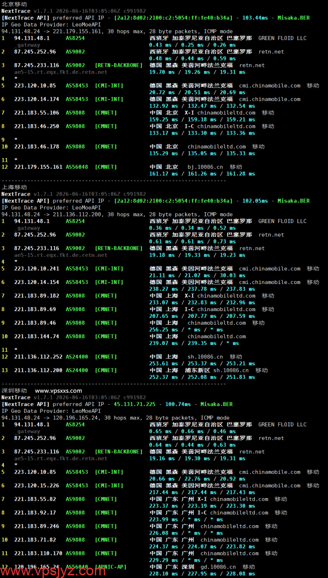Select hop IP 223.120.14.154
The image size is (328, 578).
37,282
